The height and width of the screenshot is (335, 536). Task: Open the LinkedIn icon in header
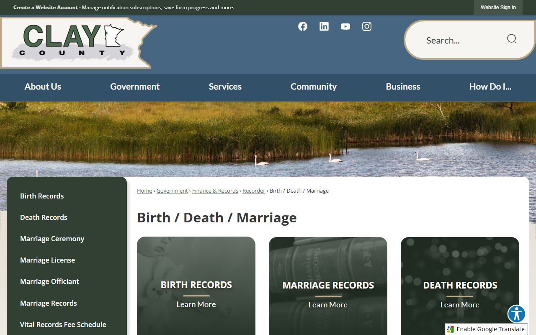click(324, 26)
